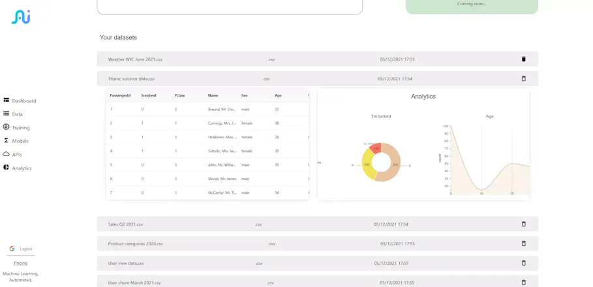Open the APIs section
Viewport: 593px width, 287px height.
pyautogui.click(x=17, y=155)
